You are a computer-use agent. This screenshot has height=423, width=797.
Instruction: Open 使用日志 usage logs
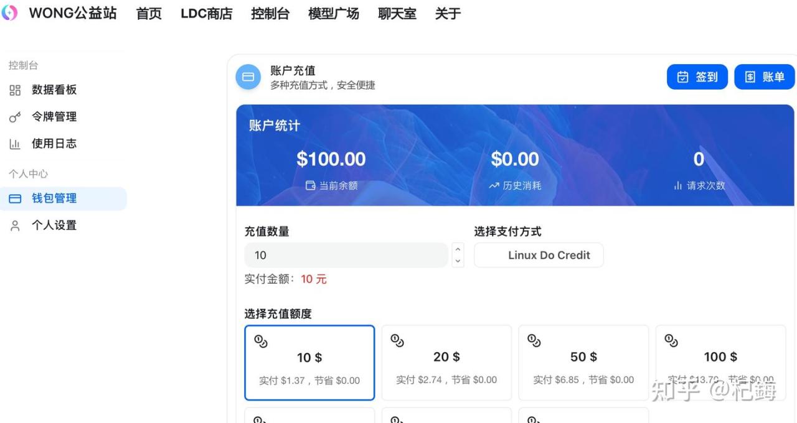point(54,144)
